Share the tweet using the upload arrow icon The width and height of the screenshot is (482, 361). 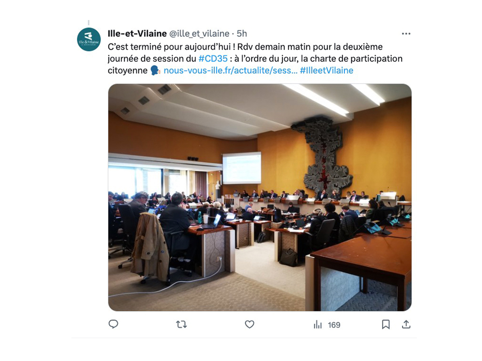pyautogui.click(x=406, y=324)
